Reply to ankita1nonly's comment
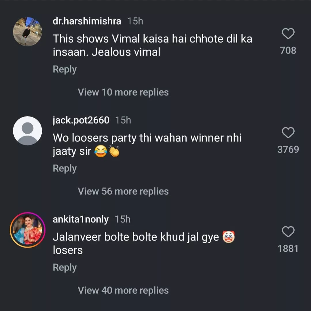This screenshot has width=311, height=311. [65, 268]
